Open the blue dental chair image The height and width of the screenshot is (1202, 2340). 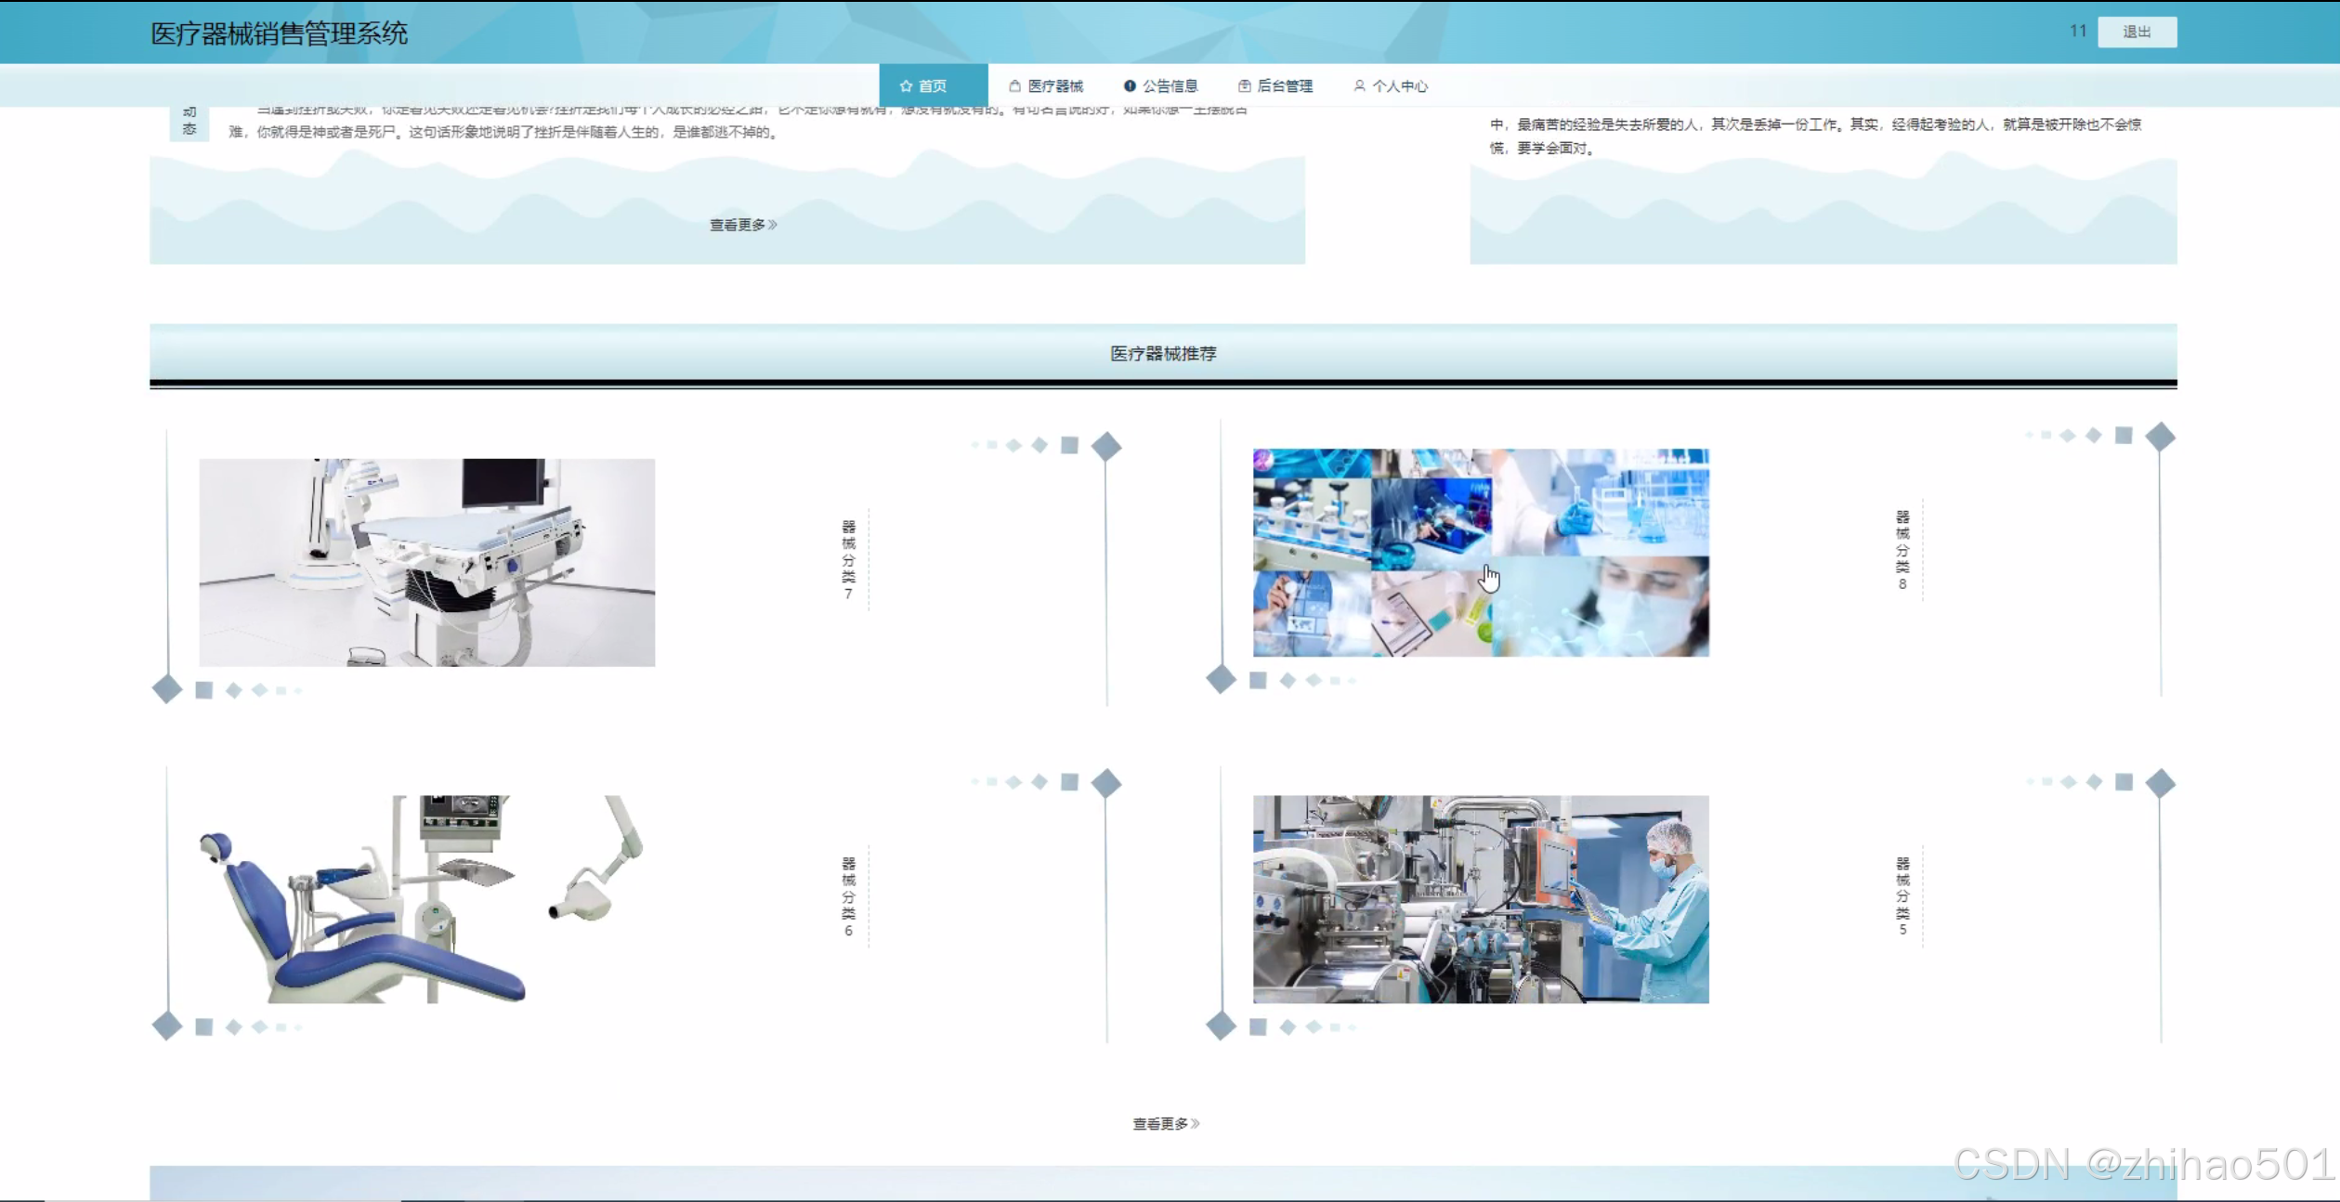tap(426, 898)
